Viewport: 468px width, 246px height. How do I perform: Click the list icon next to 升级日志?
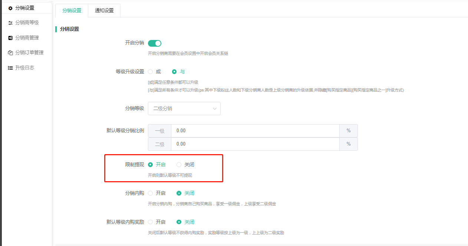[10, 68]
